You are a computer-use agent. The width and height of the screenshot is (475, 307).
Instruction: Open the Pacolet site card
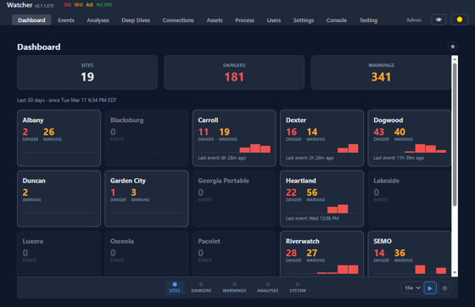click(x=234, y=254)
